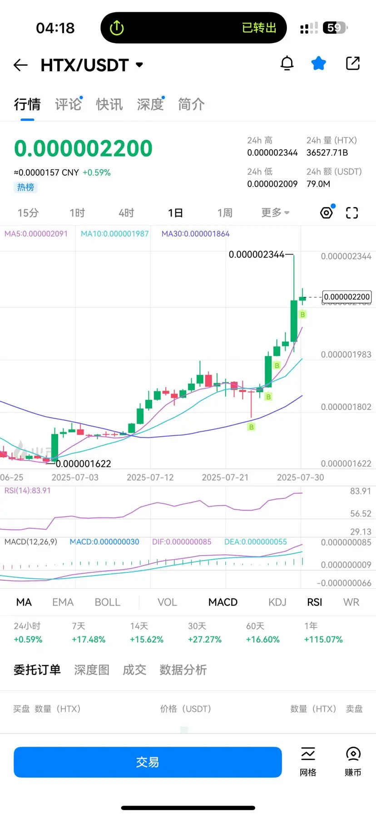Select the 成交 trades tab
Screen dimensions: 376x817
tap(134, 670)
